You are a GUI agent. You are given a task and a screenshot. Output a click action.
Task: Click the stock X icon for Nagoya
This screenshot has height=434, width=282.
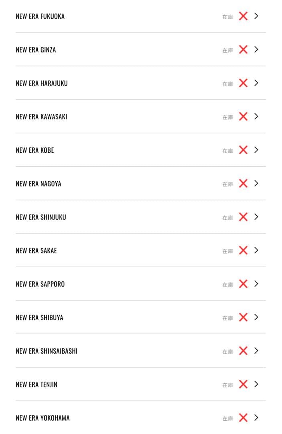click(x=243, y=184)
